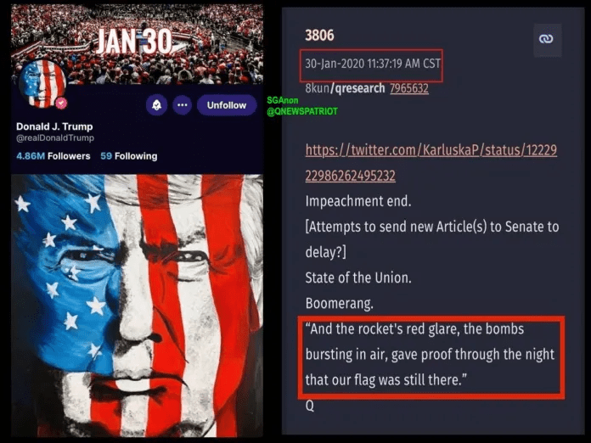View the 59 Following list
The width and height of the screenshot is (591, 443).
129,156
